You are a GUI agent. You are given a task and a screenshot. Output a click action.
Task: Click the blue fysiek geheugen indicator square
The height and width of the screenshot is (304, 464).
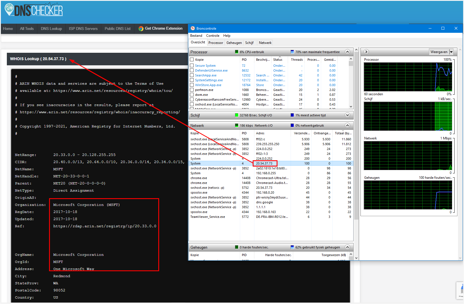click(292, 247)
